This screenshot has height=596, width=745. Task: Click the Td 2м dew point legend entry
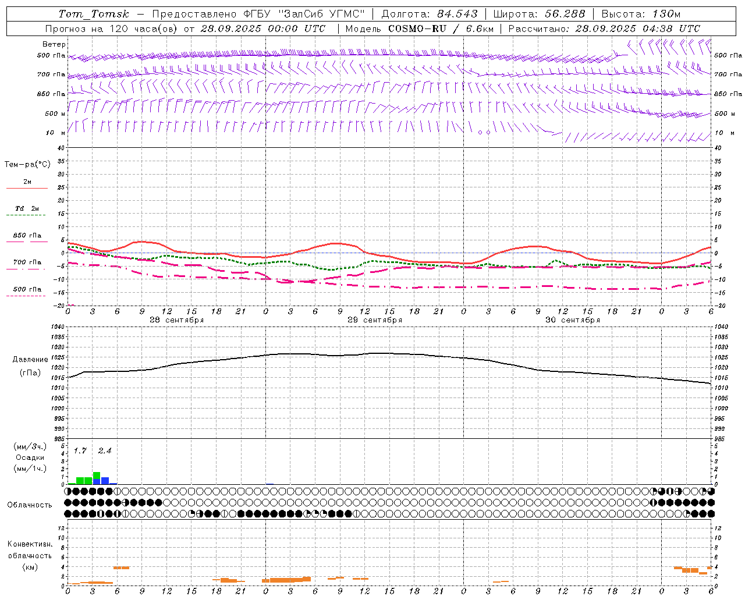(x=27, y=208)
